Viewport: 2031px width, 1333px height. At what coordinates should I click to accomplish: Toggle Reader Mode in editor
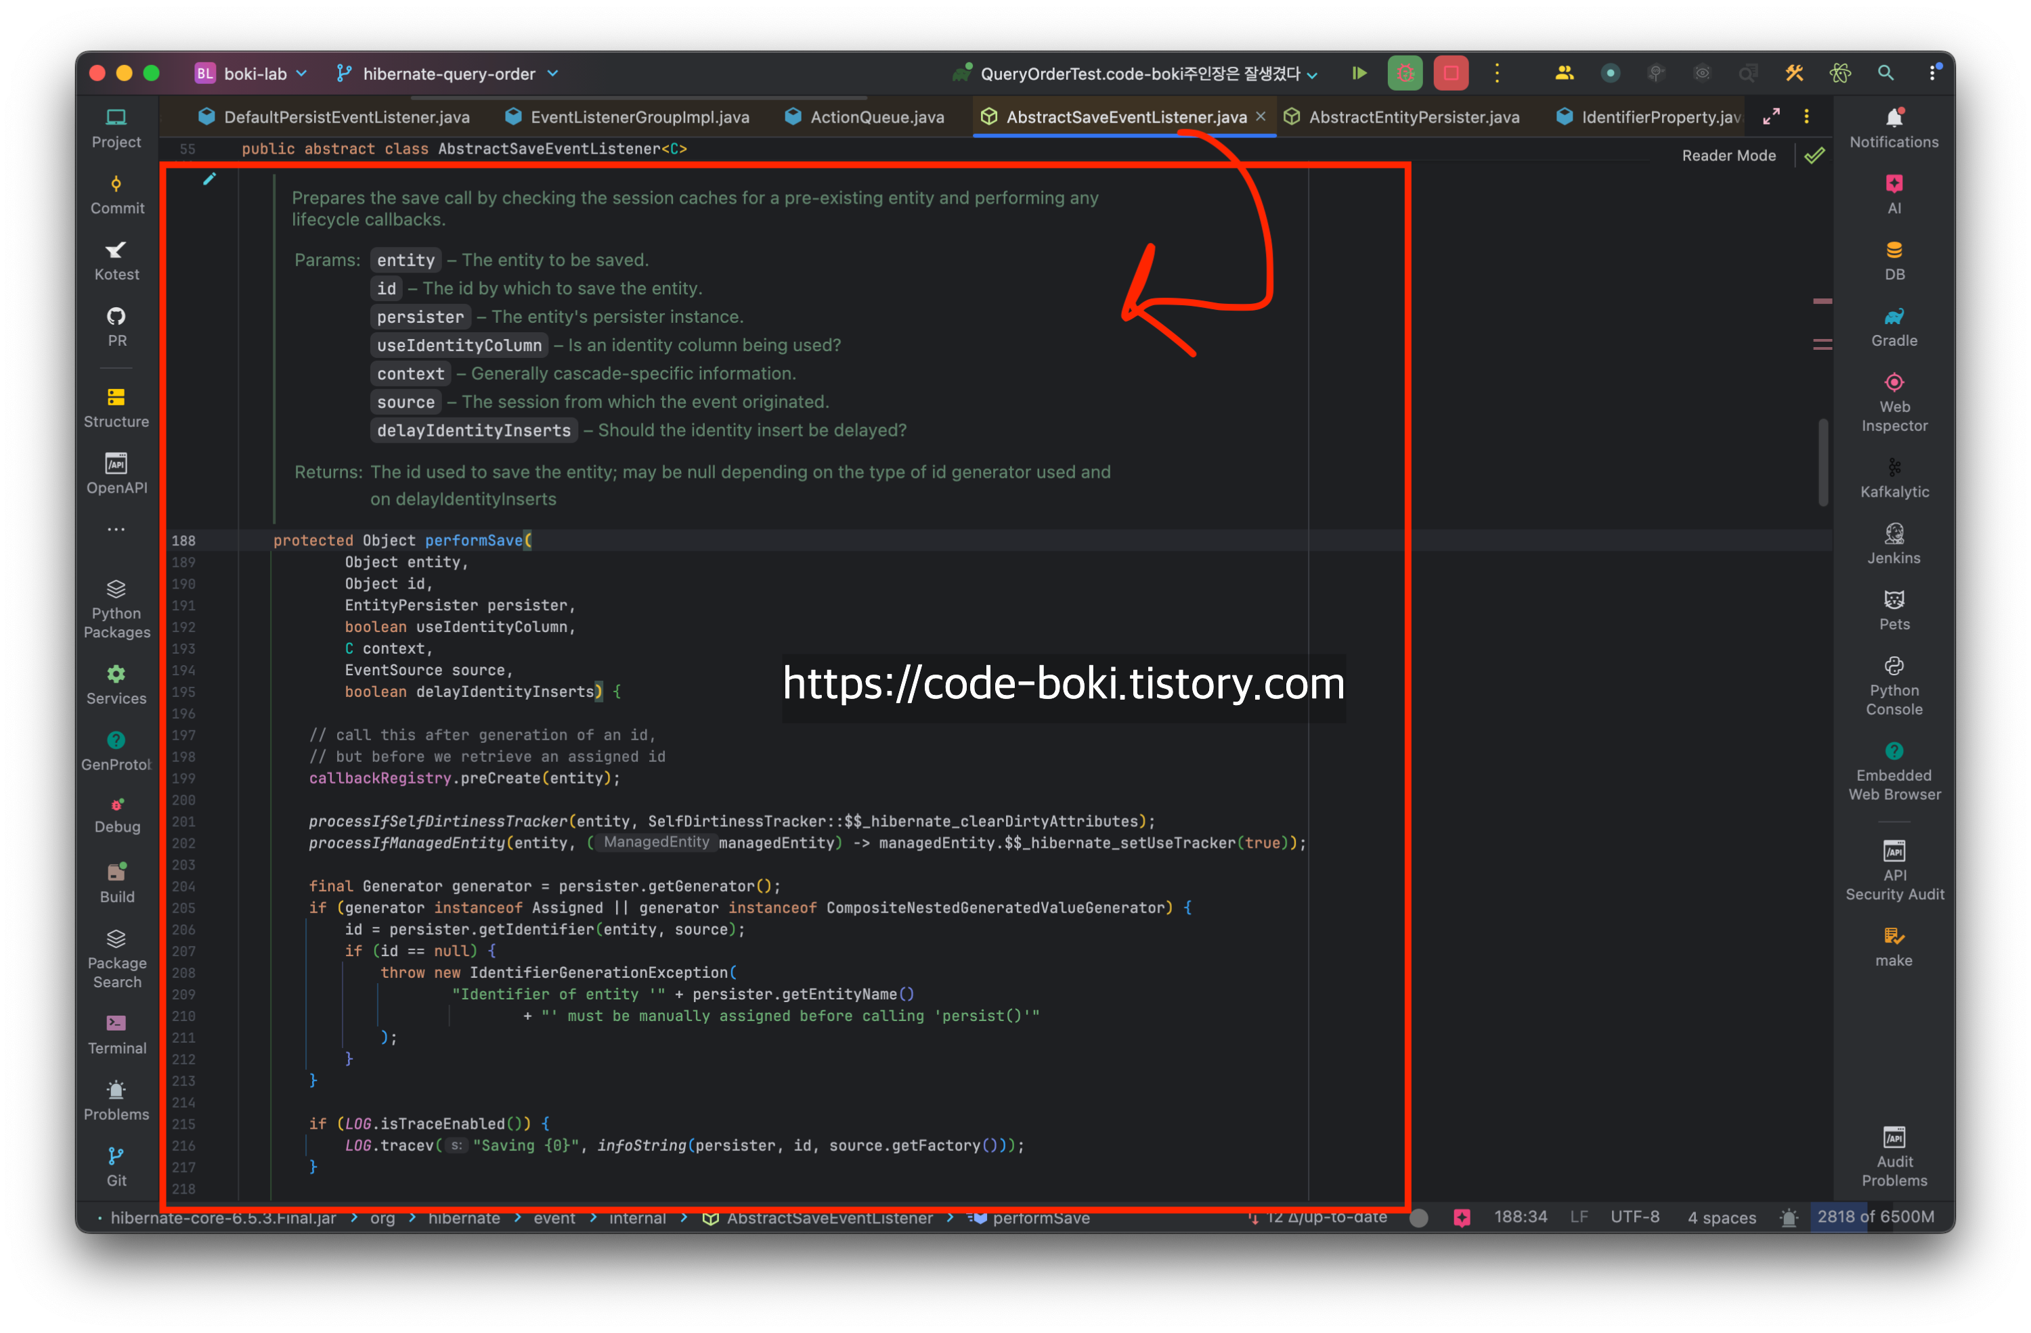coord(1728,155)
